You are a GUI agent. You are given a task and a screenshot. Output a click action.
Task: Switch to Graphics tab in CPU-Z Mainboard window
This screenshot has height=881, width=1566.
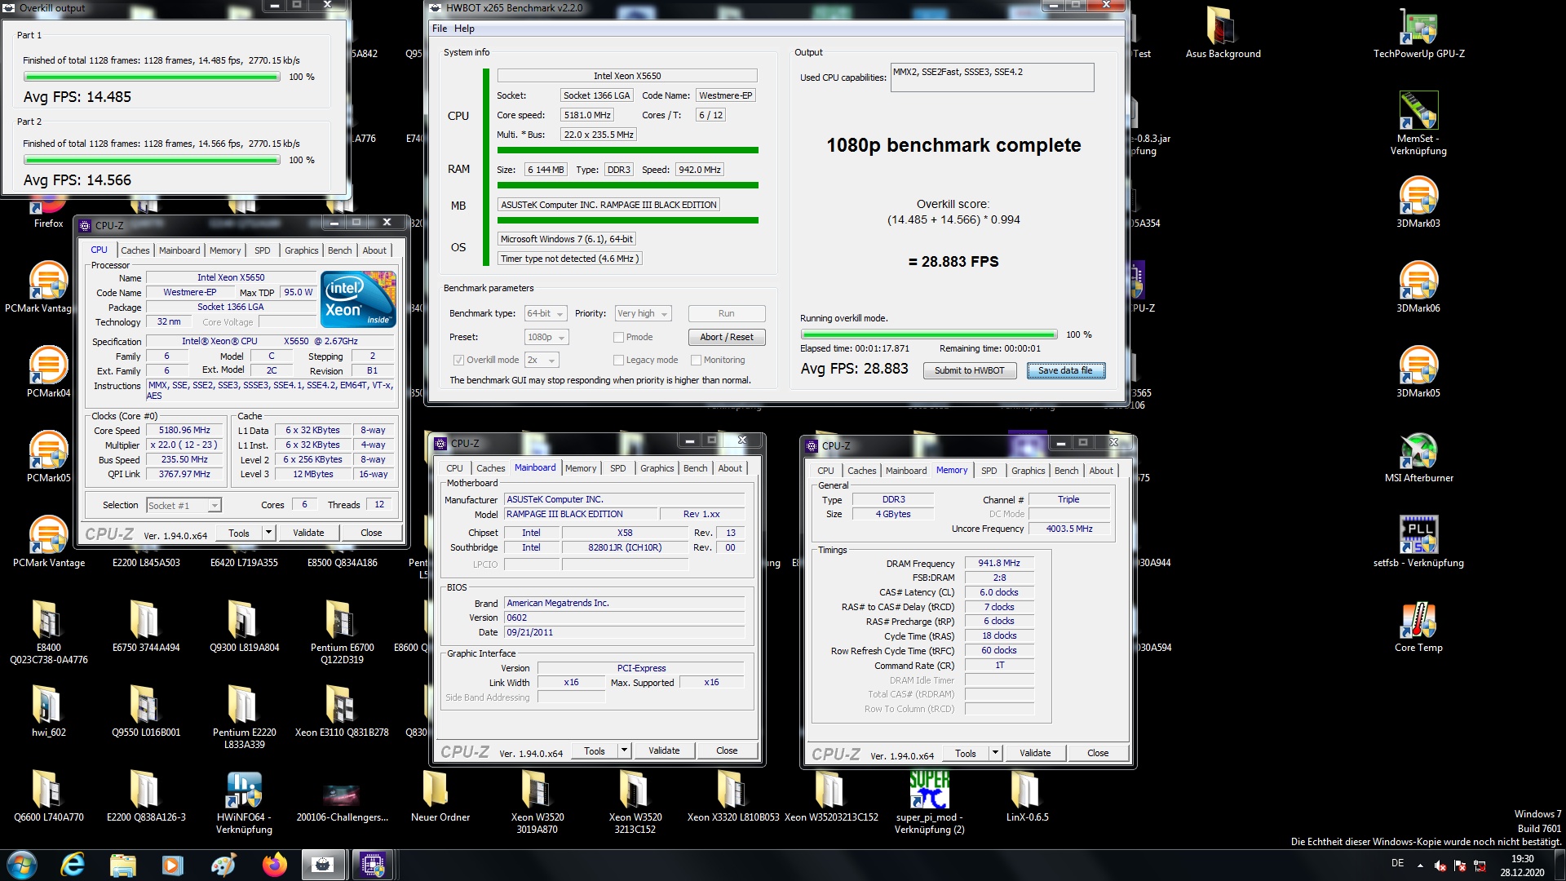pyautogui.click(x=657, y=468)
